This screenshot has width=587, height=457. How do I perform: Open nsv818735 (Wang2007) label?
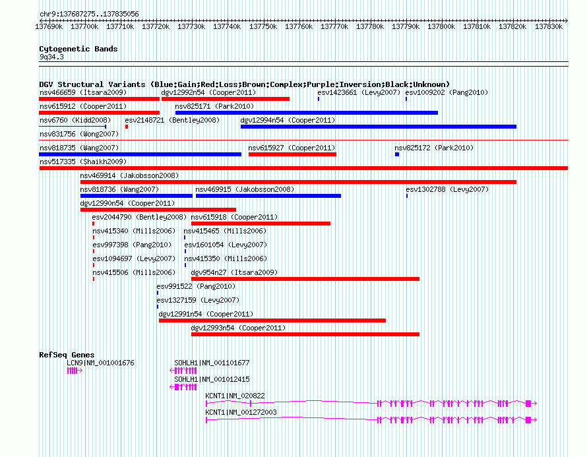79,148
